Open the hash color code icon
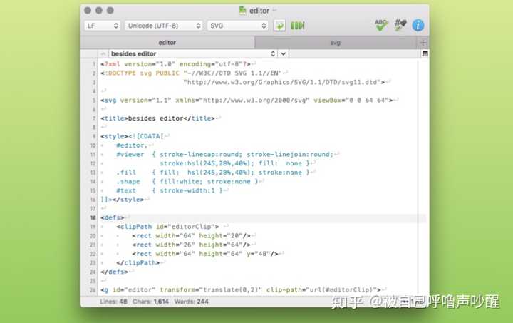The image size is (513, 323). 400,25
